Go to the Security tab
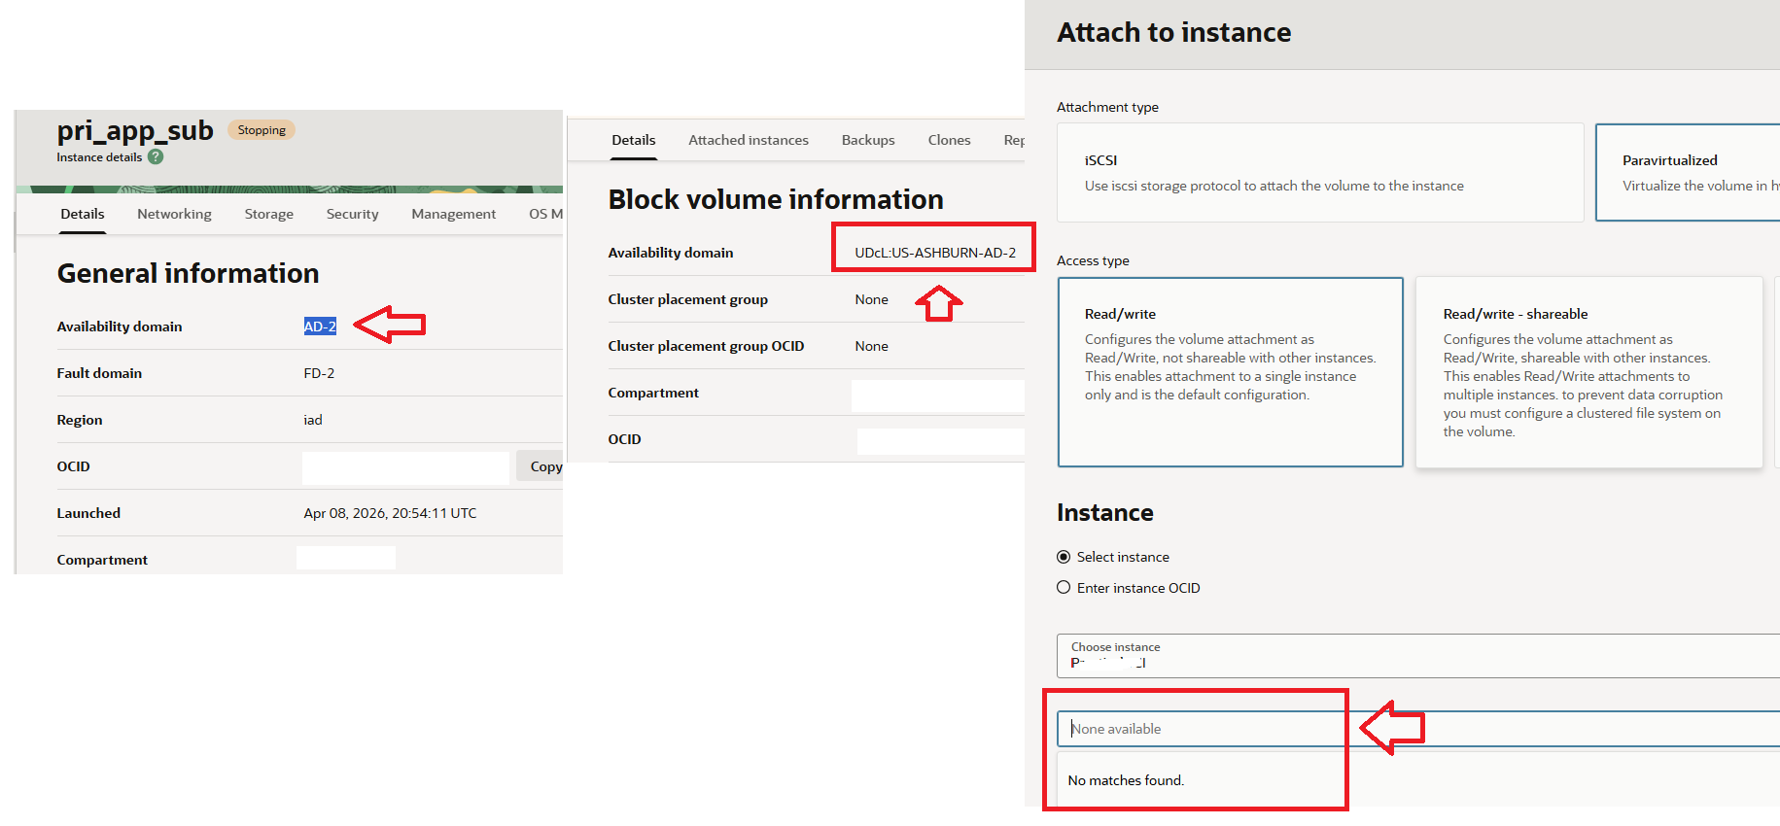The height and width of the screenshot is (826, 1780). tap(352, 214)
